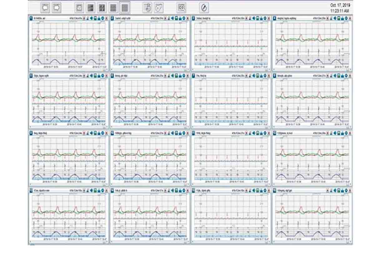Click the monitor device icon in panel 3 header

click(258, 18)
